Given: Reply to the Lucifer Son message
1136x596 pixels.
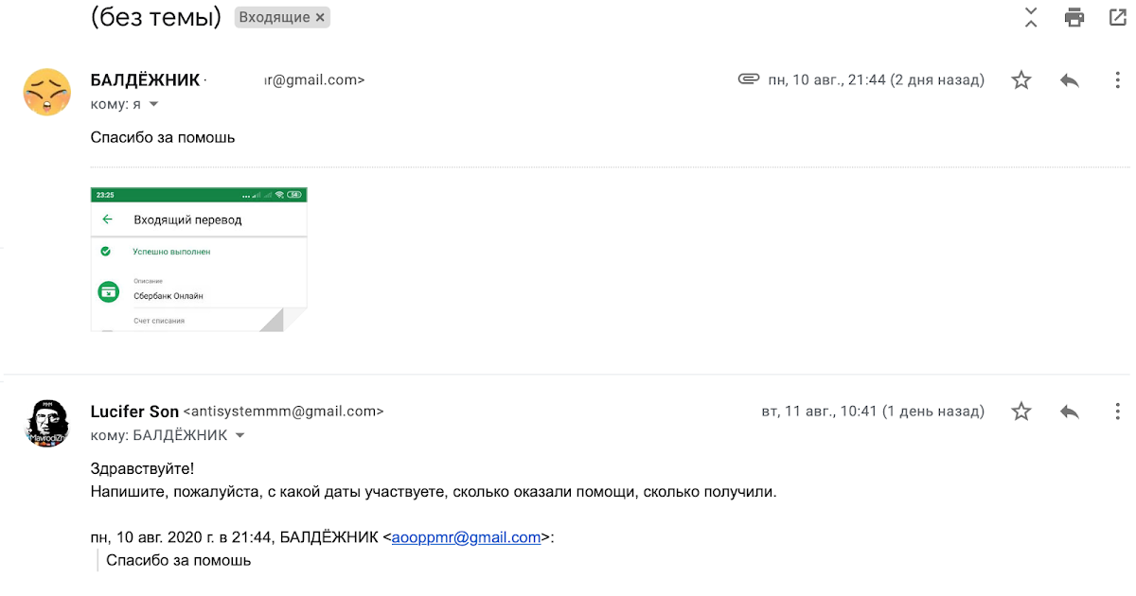Looking at the screenshot, I should (1070, 412).
